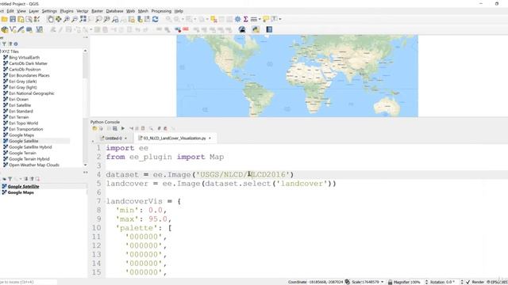Screen dimensions: 508x285
Task: Click the Browser panel scrollbar down arrow
Action: [85, 165]
